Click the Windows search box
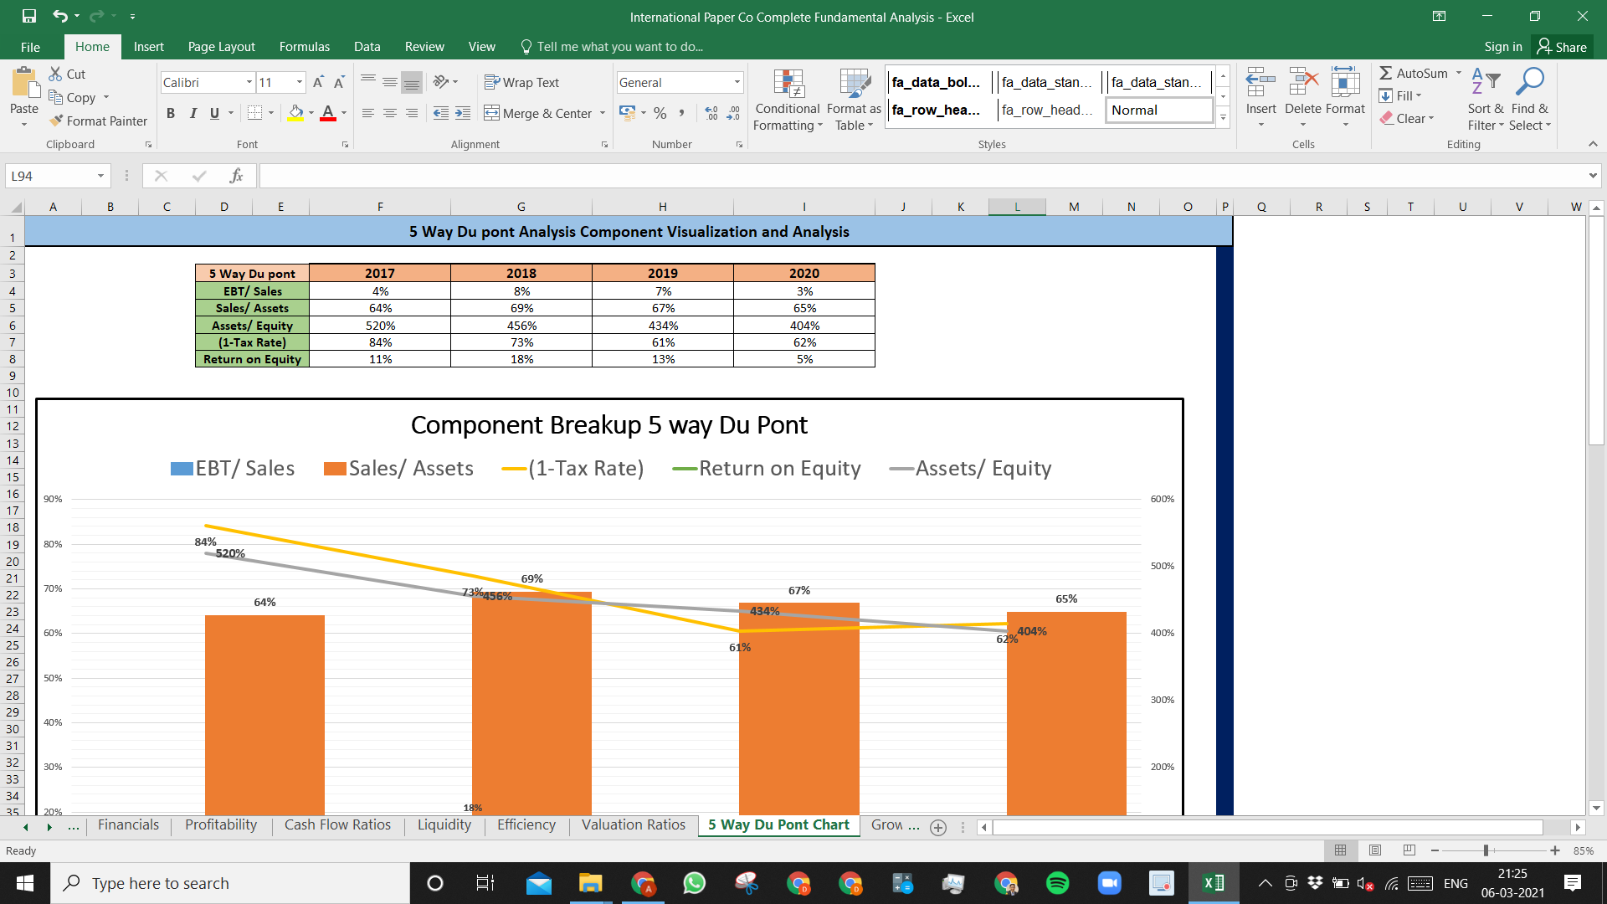This screenshot has width=1607, height=904. [230, 883]
